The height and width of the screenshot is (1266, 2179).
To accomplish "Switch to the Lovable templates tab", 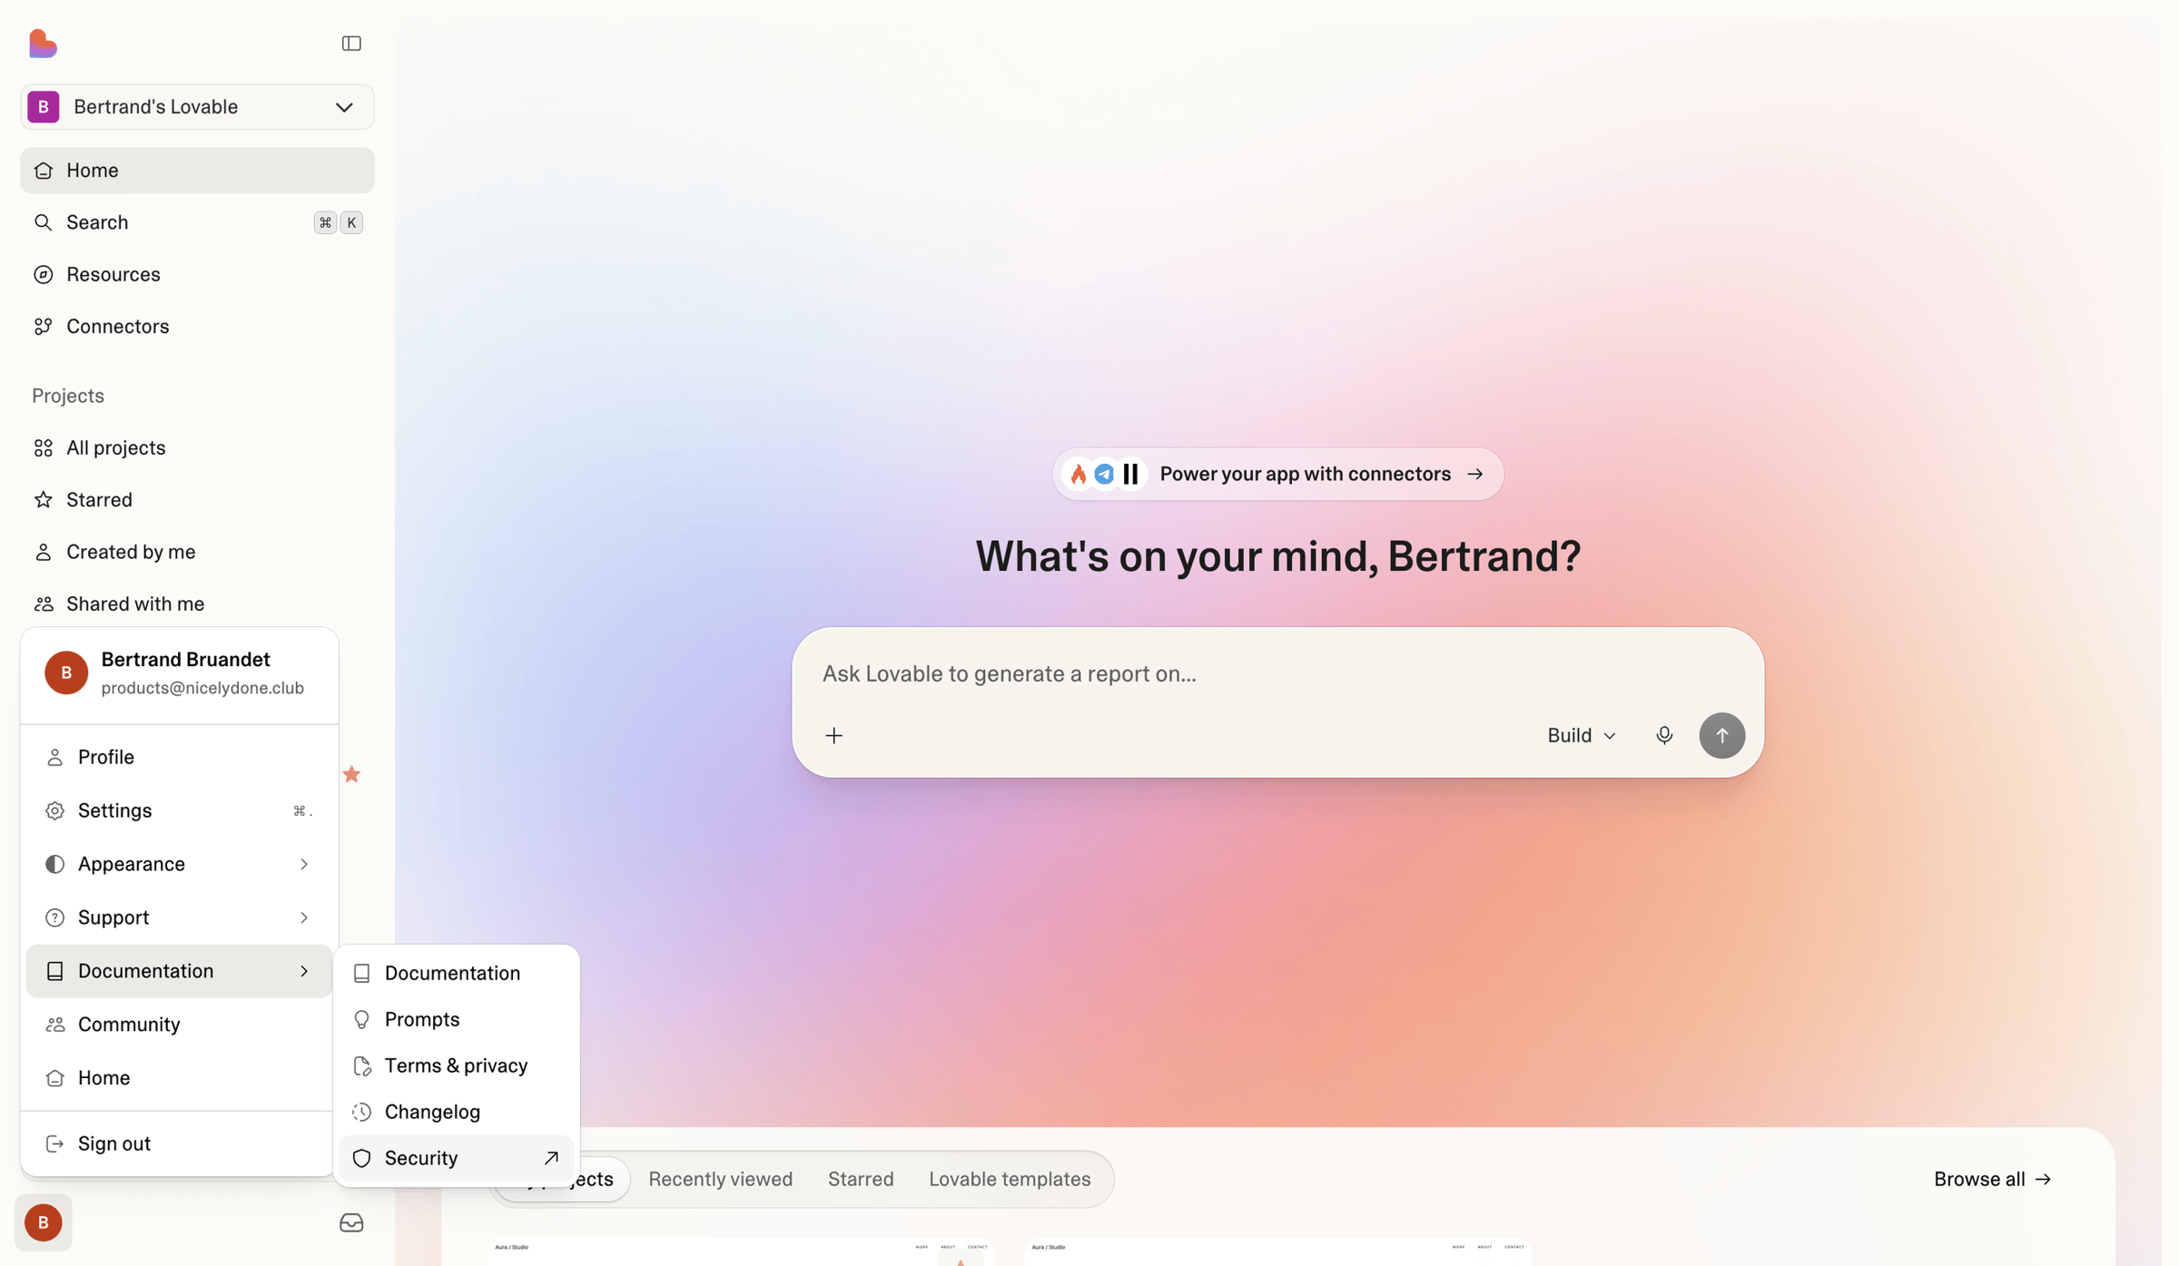I will coord(1010,1179).
